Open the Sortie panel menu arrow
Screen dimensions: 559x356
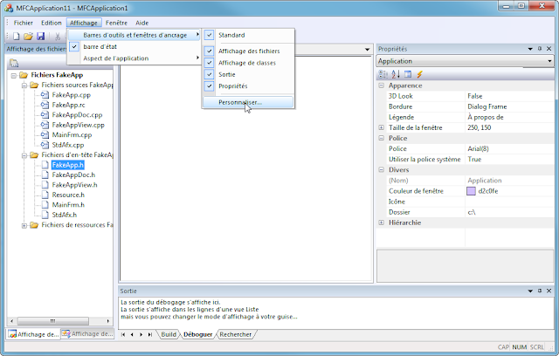[x=530, y=291]
